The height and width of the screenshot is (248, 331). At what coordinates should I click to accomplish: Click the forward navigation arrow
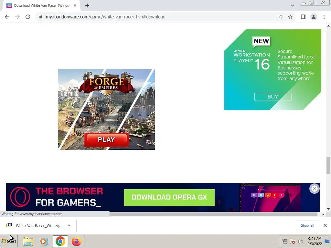[x=17, y=17]
